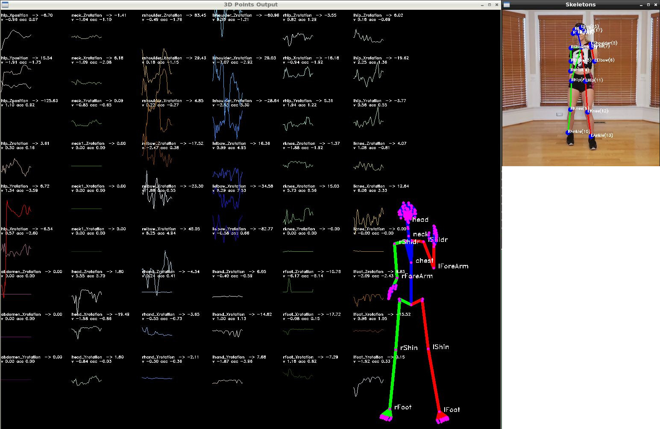Click the lFoot label on 3D skeleton

(x=452, y=409)
